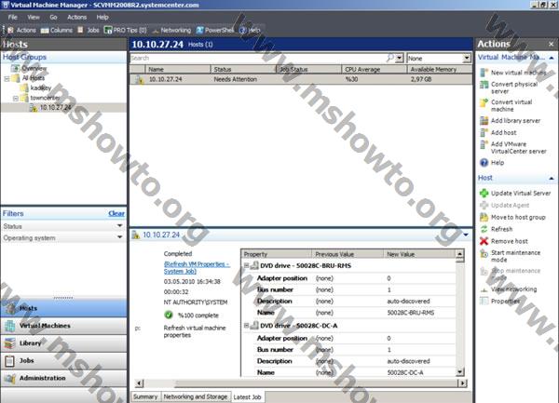Click the Actions toolbar icon
Screen dimensions: 559x403
pos(21,31)
